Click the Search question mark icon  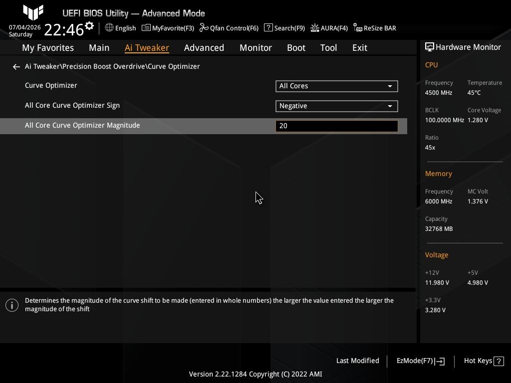268,28
